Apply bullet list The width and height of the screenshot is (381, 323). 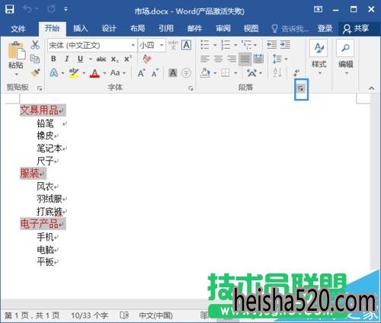click(205, 45)
